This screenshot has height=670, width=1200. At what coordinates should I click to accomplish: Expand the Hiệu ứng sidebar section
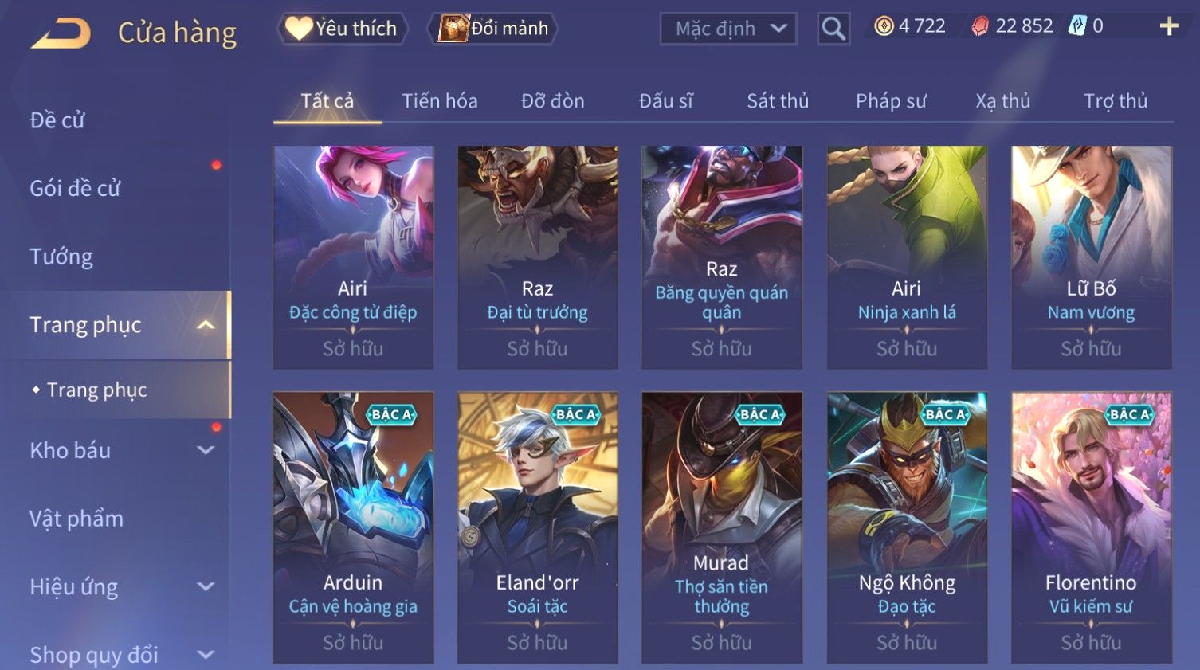click(x=206, y=587)
